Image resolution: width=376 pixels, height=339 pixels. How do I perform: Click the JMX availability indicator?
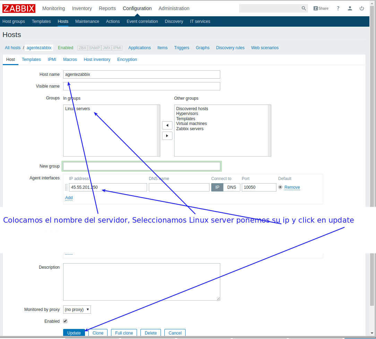coord(106,48)
